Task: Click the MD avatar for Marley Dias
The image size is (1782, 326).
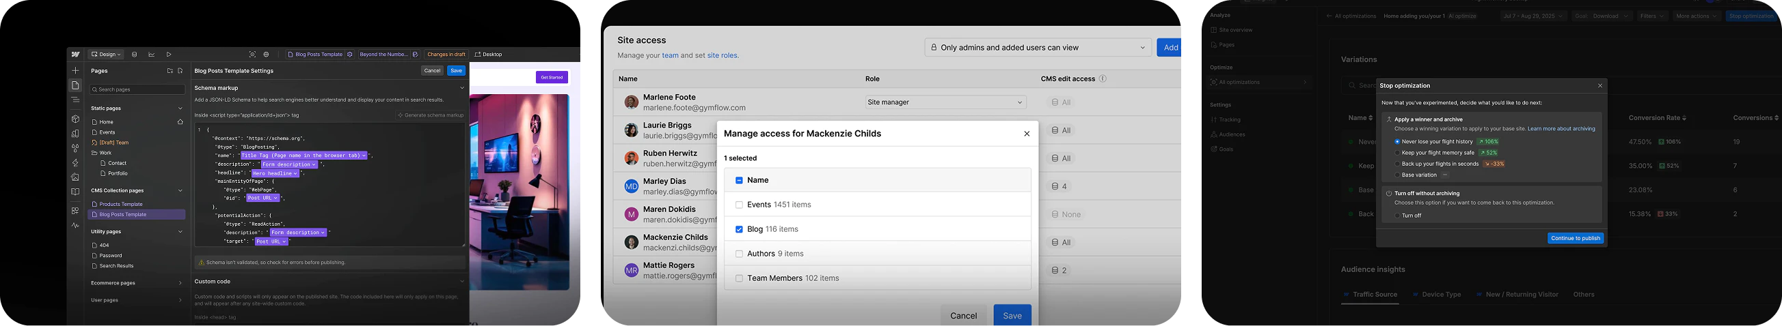Action: pyautogui.click(x=631, y=186)
